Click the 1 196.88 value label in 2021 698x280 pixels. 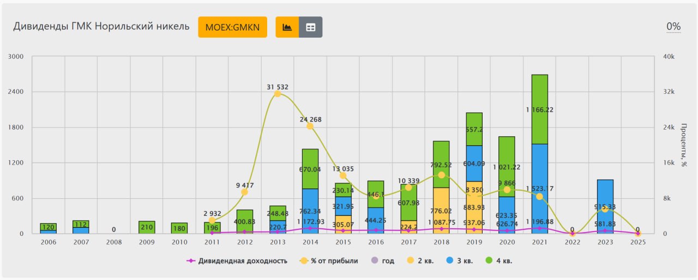click(539, 222)
